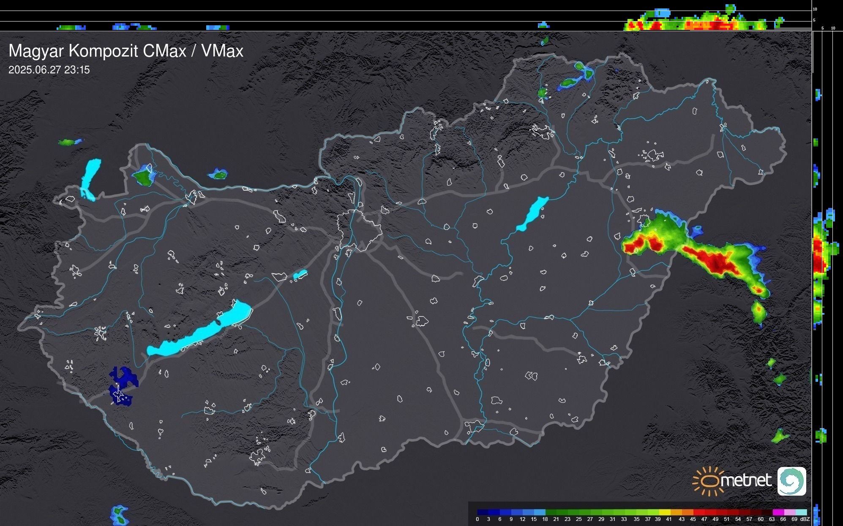Click the Budapest city outline
The height and width of the screenshot is (526, 843).
(359, 230)
